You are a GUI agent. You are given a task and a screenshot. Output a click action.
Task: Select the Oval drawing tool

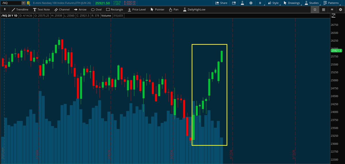96,9
